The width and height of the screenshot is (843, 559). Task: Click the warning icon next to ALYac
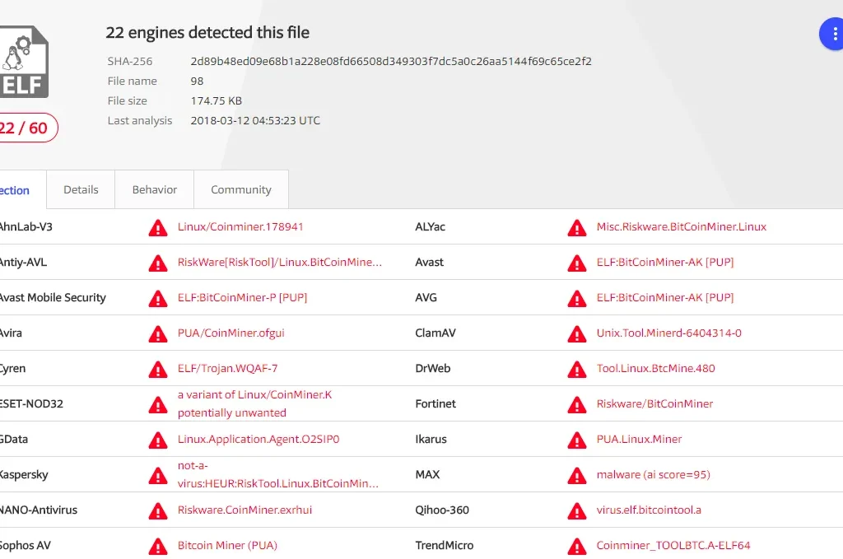tap(577, 228)
